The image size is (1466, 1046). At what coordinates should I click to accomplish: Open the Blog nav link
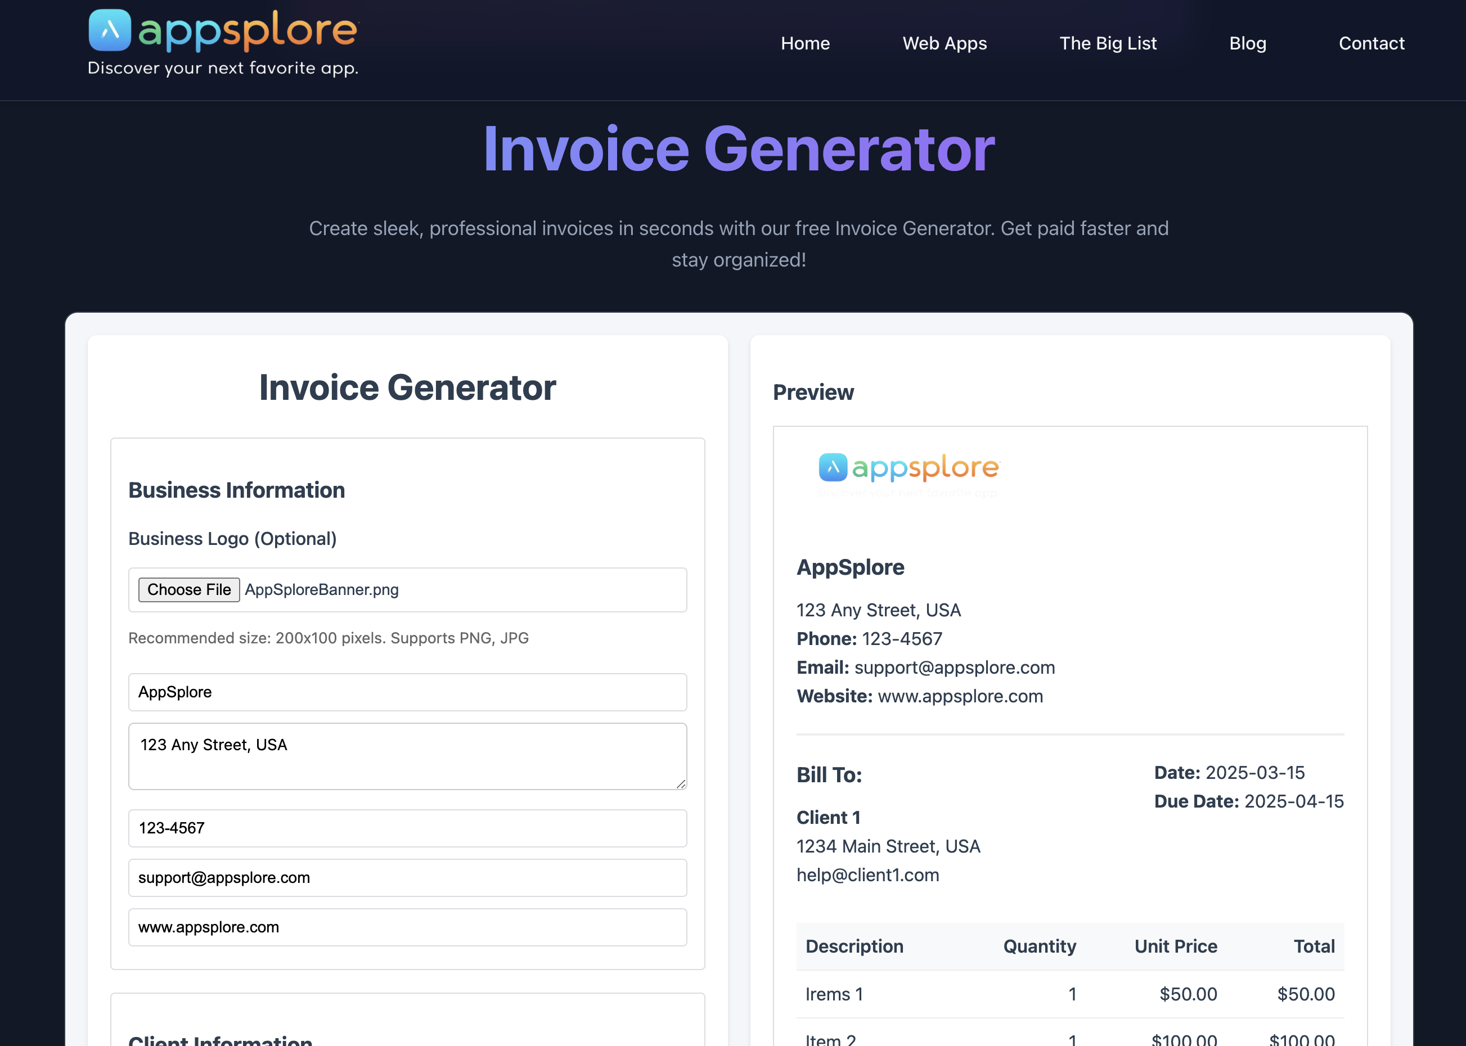[x=1248, y=43]
